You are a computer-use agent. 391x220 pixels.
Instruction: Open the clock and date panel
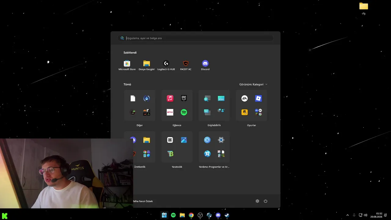pyautogui.click(x=376, y=215)
